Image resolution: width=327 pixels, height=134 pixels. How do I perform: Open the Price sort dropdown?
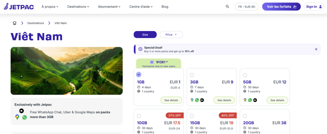(x=171, y=35)
